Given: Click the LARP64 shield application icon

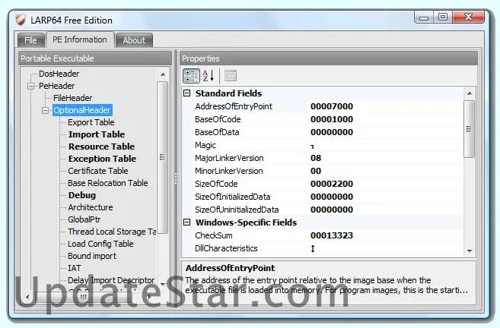Looking at the screenshot, I should (x=20, y=20).
